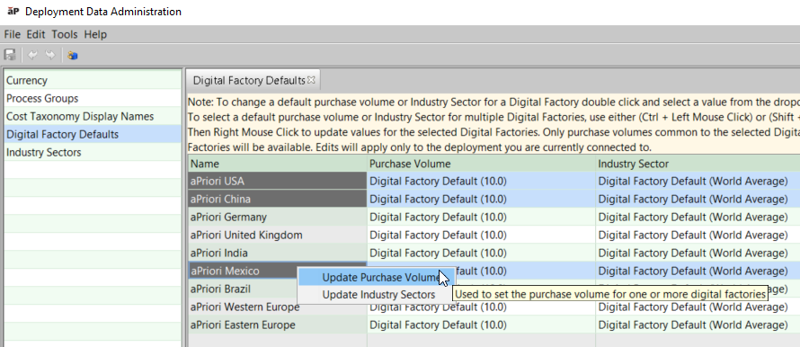Click the Undo arrow icon
800x347 pixels.
[x=32, y=55]
